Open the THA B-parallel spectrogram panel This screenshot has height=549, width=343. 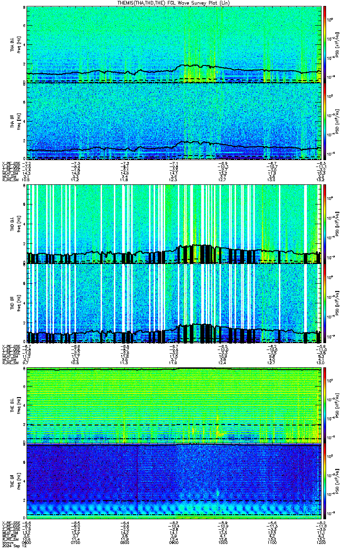174,121
